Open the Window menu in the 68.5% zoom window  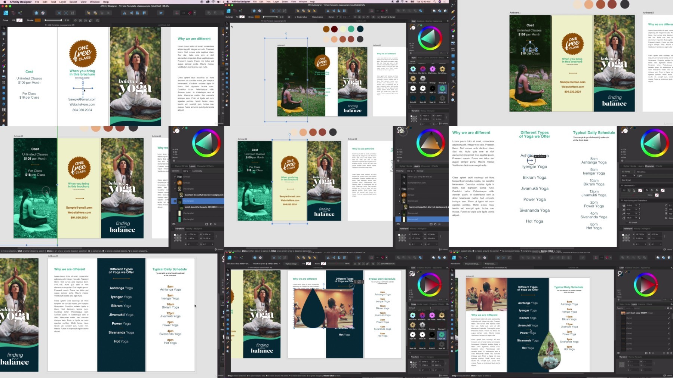[x=95, y=2]
